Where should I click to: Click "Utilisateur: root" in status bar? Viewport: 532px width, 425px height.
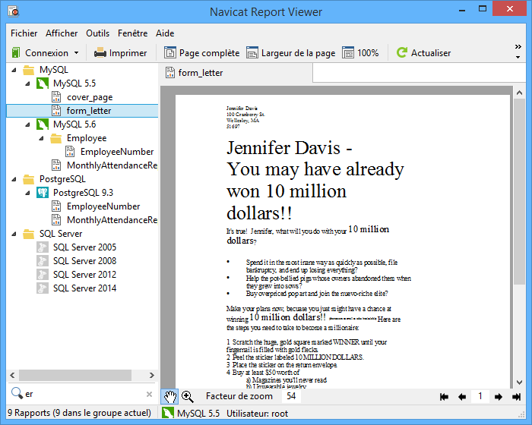click(x=257, y=414)
